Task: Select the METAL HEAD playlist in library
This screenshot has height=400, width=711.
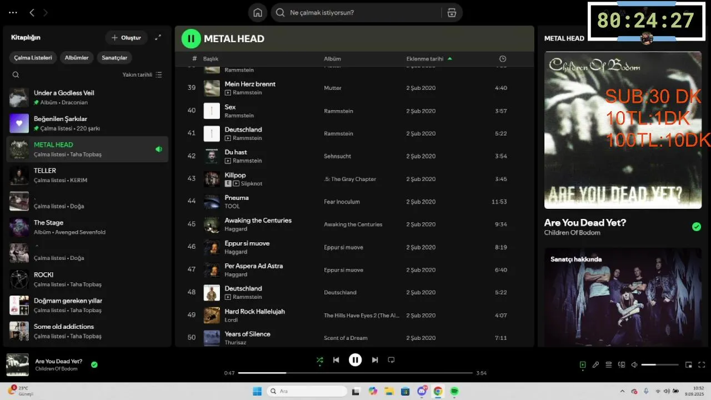Action: click(87, 149)
